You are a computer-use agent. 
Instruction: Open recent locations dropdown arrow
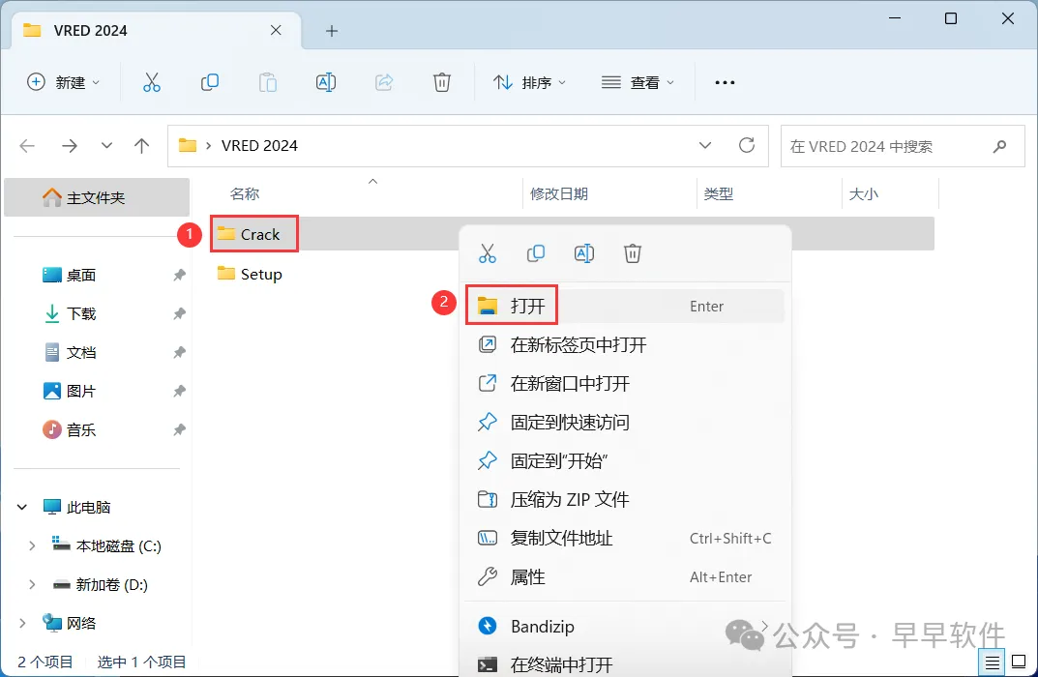[106, 146]
